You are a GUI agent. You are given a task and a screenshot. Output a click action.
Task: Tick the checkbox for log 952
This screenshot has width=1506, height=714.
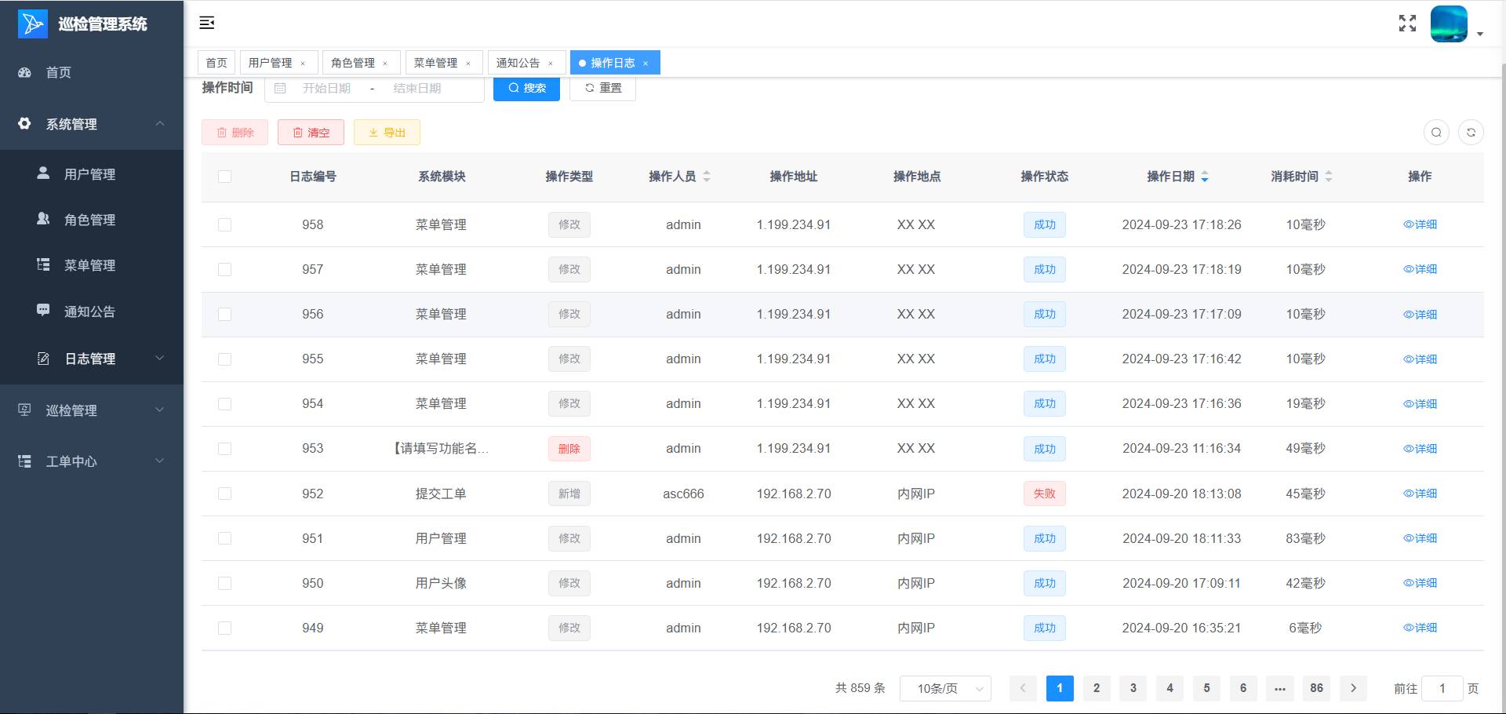225,494
